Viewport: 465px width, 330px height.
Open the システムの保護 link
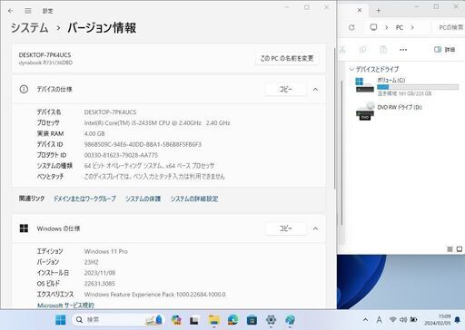click(x=143, y=199)
